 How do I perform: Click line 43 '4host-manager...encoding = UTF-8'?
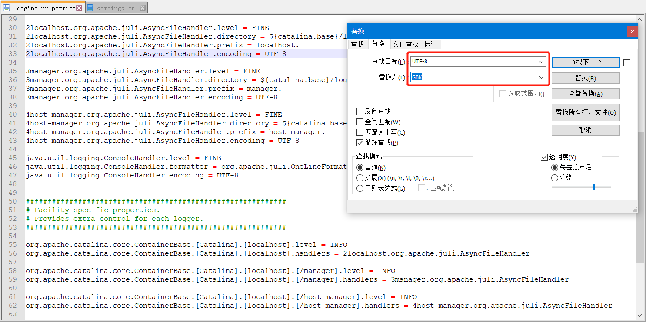pyautogui.click(x=162, y=141)
